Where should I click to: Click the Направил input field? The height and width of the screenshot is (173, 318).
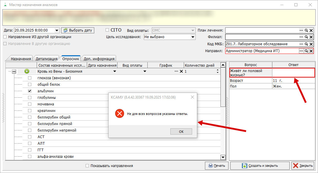click(x=262, y=51)
